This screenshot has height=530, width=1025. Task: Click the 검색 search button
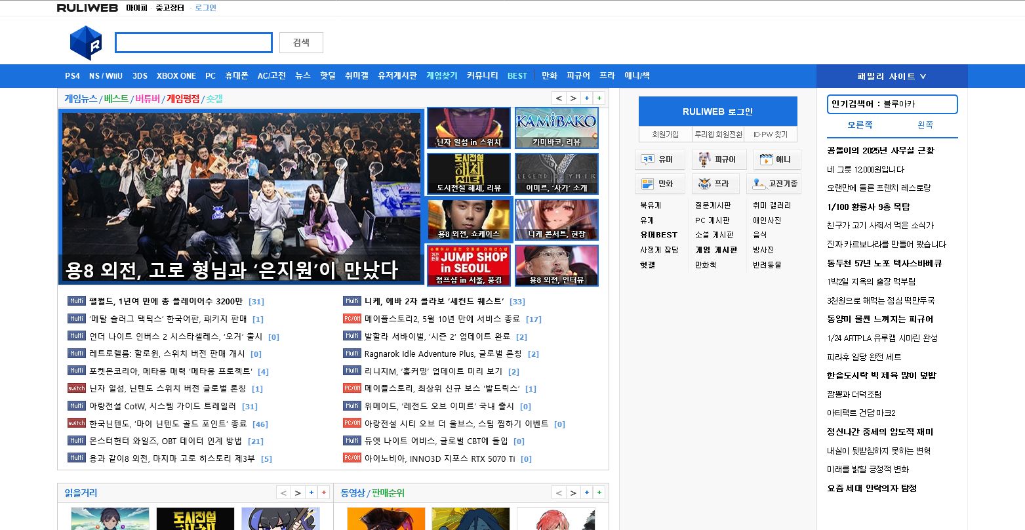(x=301, y=43)
